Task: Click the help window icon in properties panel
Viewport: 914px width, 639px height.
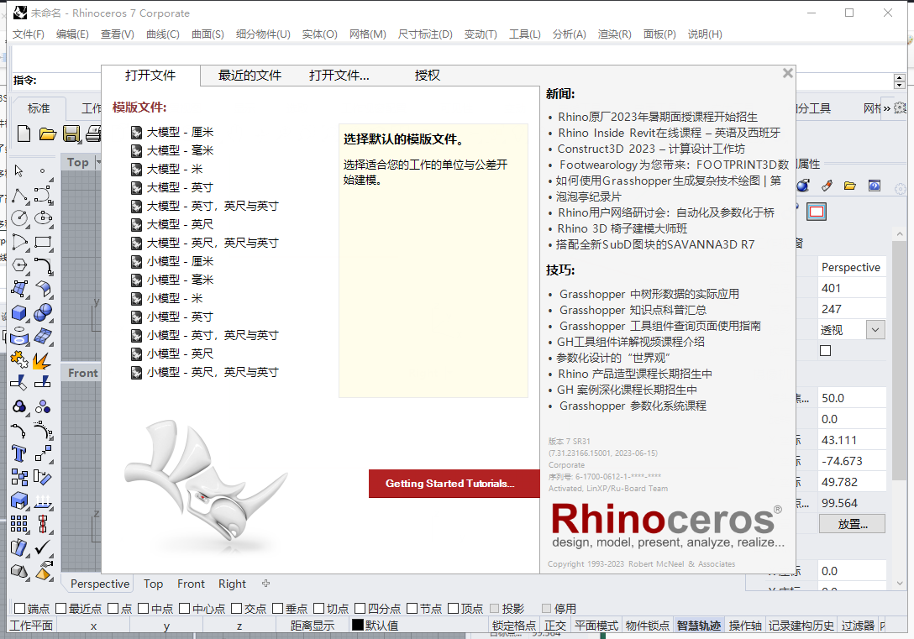Action: tap(875, 186)
